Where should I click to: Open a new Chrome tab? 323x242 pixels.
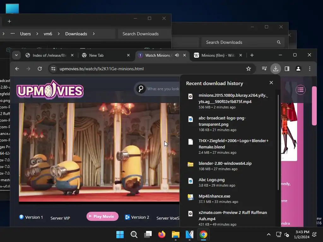pos(252,55)
